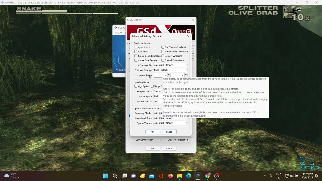Image resolution: width=322 pixels, height=181 pixels.
Task: Open the clock showing 10:59 PM
Action: click(308, 176)
